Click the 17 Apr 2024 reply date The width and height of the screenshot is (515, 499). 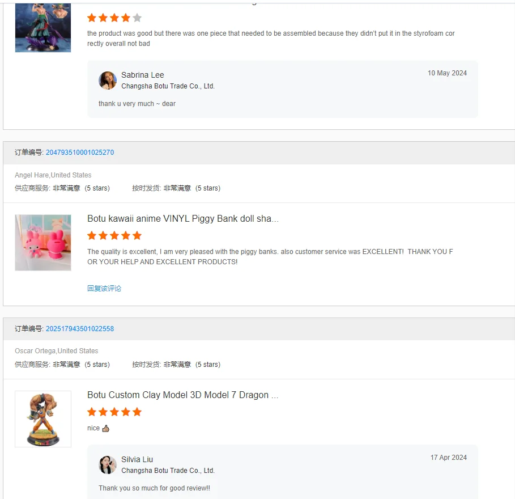449,457
